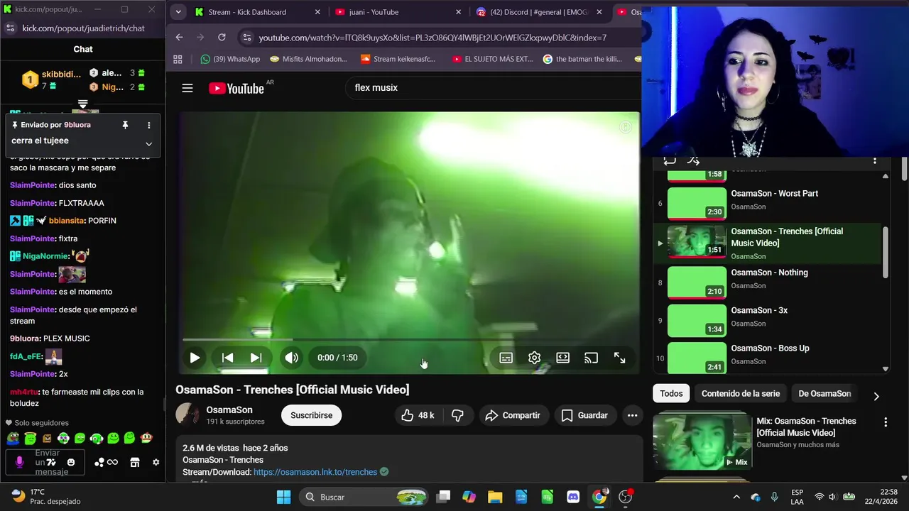
Task: Unpin the pinned message in Kick chat
Action: tap(126, 125)
